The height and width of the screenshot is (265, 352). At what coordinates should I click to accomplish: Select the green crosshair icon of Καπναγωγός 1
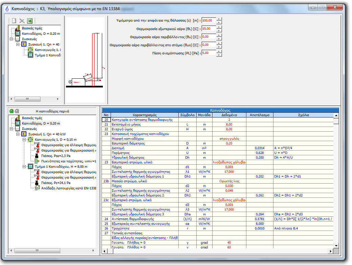tap(30, 139)
